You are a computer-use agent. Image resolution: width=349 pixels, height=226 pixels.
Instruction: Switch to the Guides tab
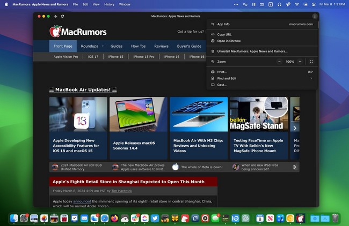[x=117, y=46]
